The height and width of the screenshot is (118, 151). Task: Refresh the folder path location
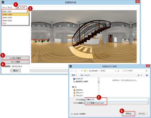click(x=118, y=71)
